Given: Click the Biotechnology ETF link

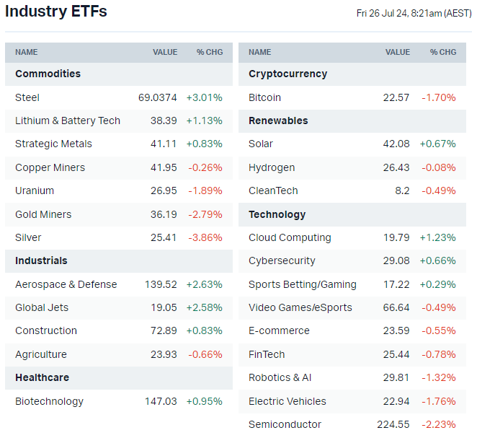Looking at the screenshot, I should 49,401.
